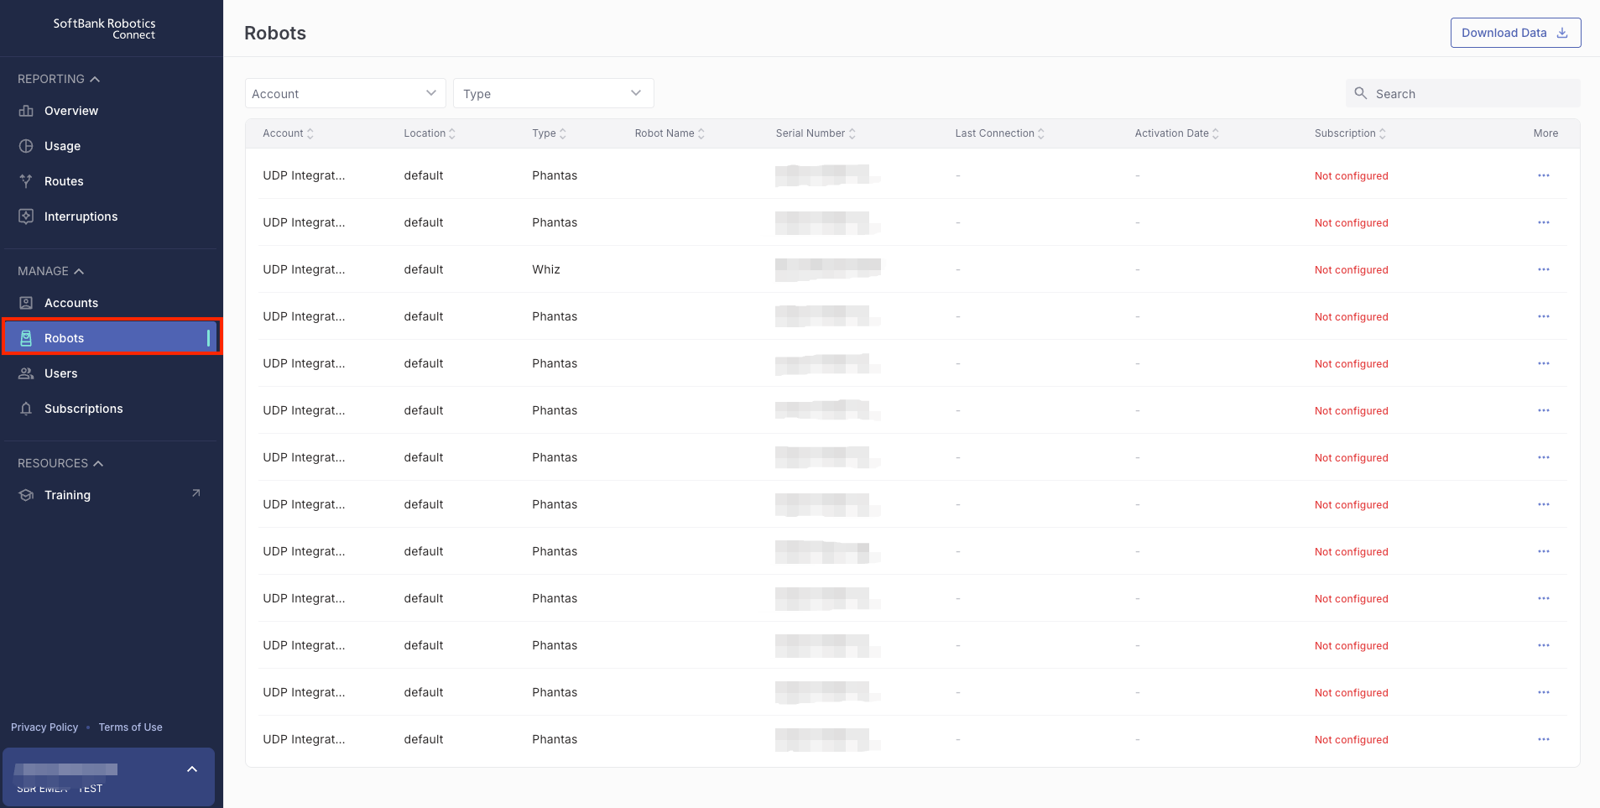Open the More menu for the last robot row
The width and height of the screenshot is (1600, 808).
click(x=1544, y=739)
